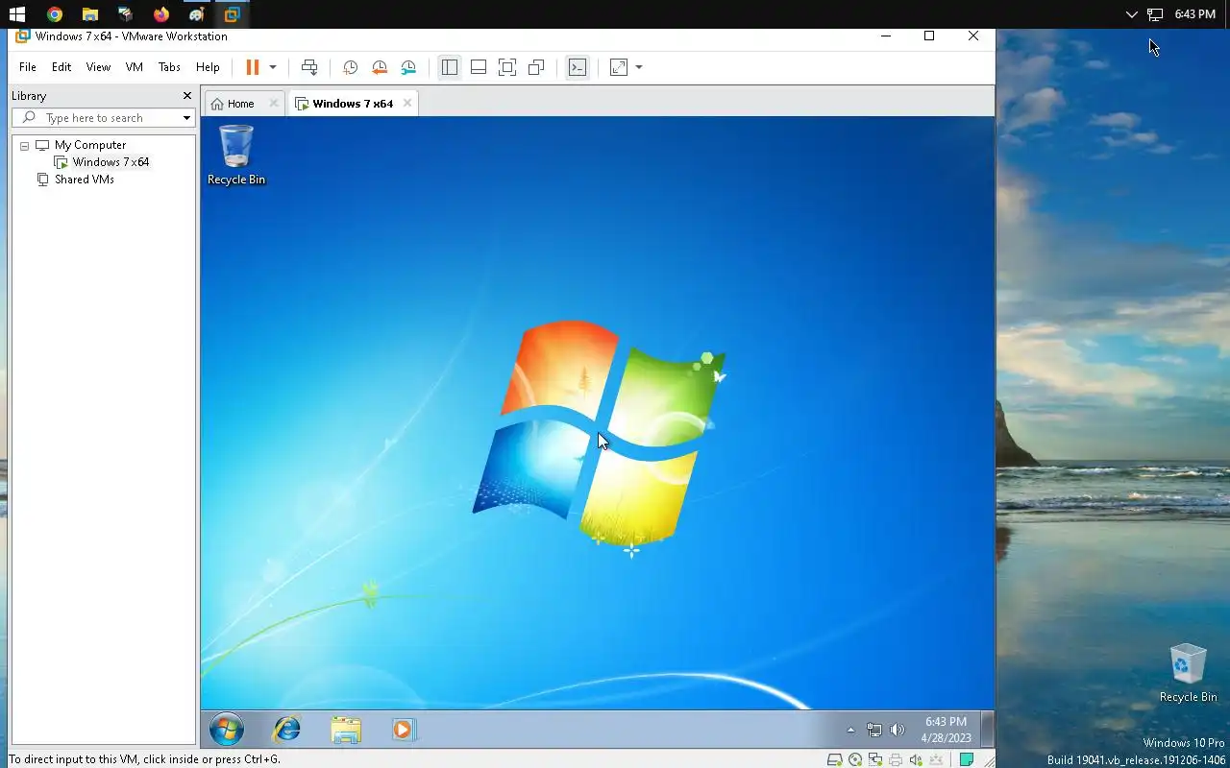Open Firefox from the host taskbar
The height and width of the screenshot is (768, 1230).
160,14
